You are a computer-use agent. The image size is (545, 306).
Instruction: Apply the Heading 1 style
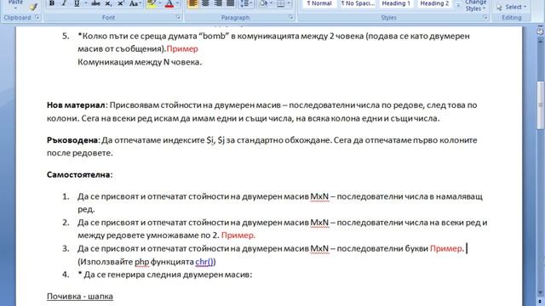click(396, 3)
